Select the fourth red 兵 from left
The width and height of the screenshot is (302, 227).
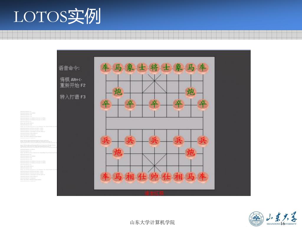pos(178,141)
